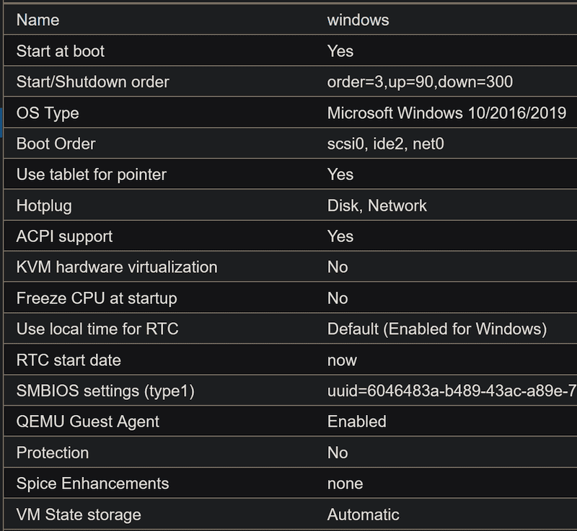Click the Spice Enhancements row
The image size is (577, 531).
click(x=92, y=483)
